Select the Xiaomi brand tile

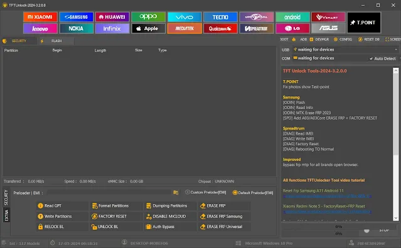coord(40,17)
